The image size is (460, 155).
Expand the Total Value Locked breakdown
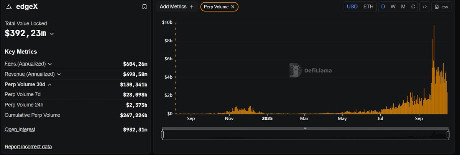point(52,34)
